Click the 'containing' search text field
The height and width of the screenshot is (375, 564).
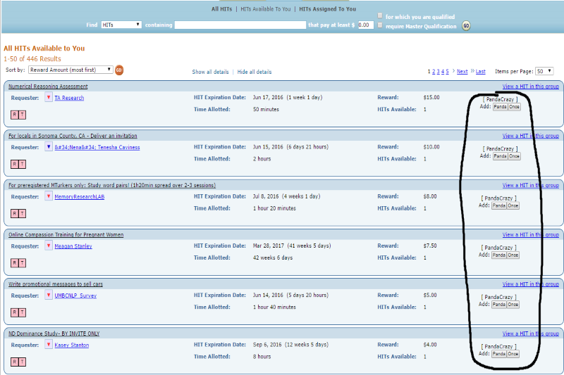coord(240,25)
